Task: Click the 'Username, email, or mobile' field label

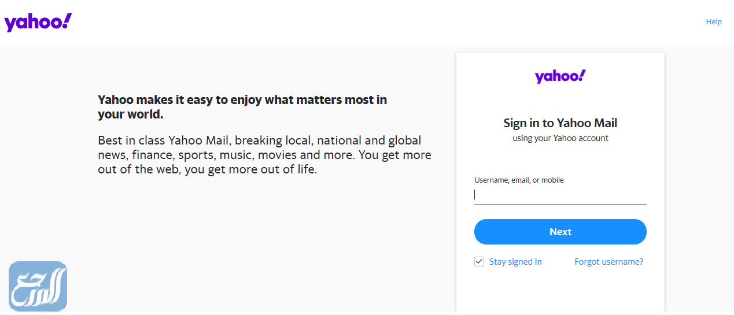Action: [x=519, y=180]
